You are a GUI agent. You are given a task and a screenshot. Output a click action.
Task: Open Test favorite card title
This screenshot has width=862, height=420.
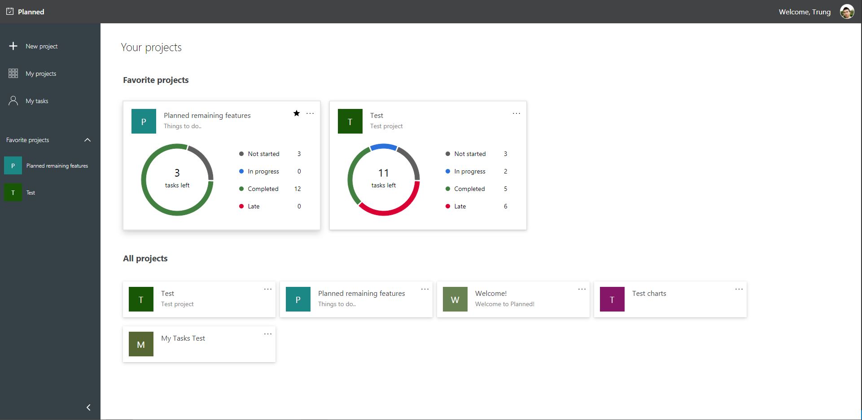376,116
